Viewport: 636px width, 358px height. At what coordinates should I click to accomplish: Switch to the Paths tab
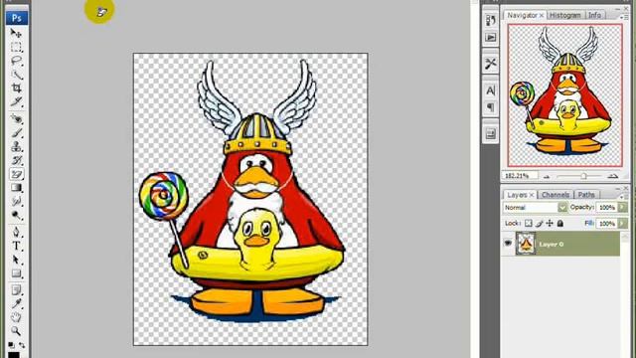coord(586,195)
